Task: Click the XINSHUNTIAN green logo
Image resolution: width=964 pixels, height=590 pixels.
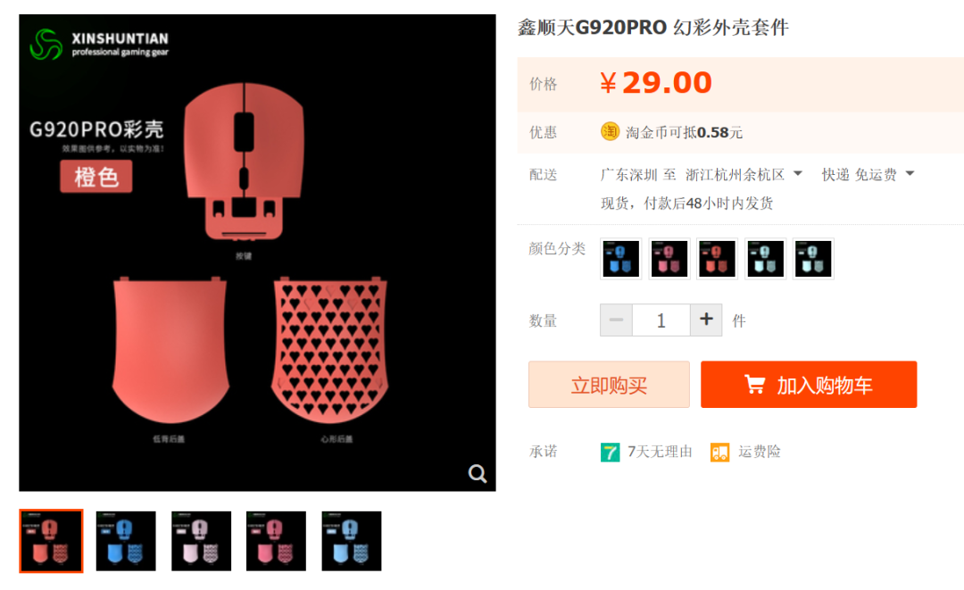Action: 46,45
